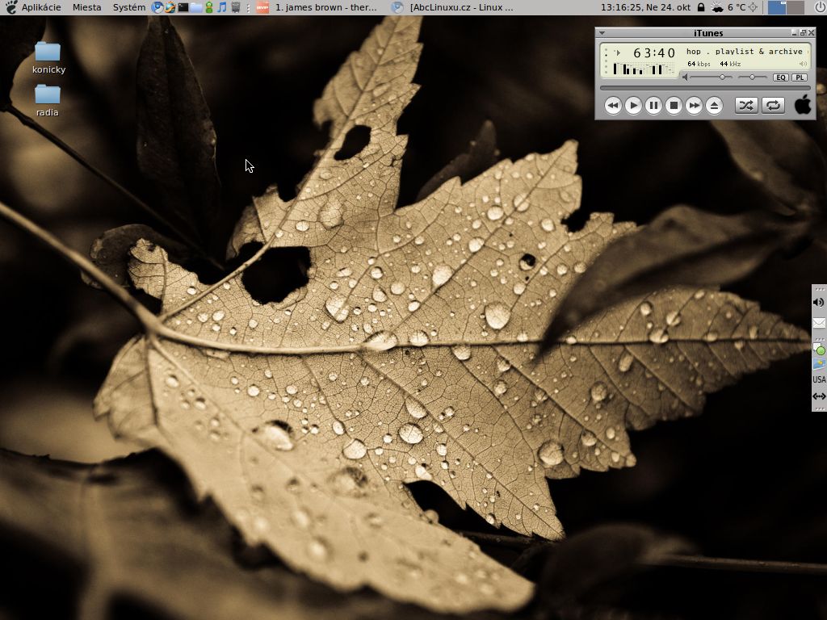Viewport: 827px width, 620px height.
Task: Pause the music in iTunes player
Action: [653, 106]
